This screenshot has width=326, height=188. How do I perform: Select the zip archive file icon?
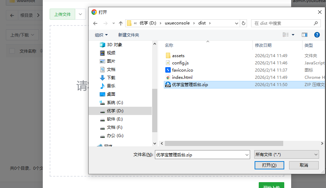point(168,84)
